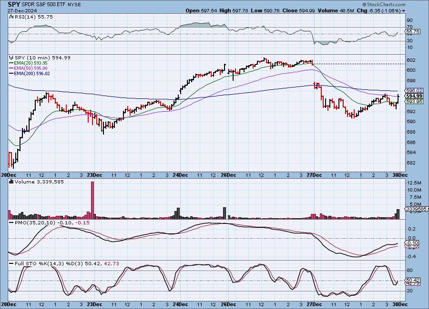Click the 'PMO(35,20,10) -0.10, -0.15' label

click(x=52, y=223)
